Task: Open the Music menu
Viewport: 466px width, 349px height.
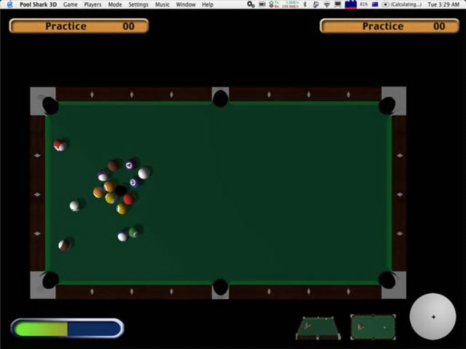Action: 162,5
